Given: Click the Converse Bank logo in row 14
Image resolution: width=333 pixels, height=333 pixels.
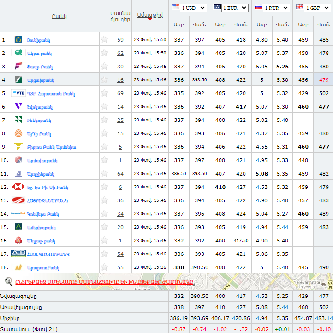Looking at the screenshot, I should point(18,213).
